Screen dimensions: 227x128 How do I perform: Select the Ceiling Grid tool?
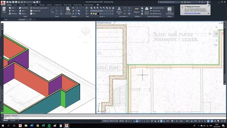click(35, 11)
